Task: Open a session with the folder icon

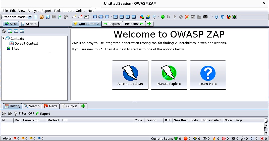Action: click(42, 17)
